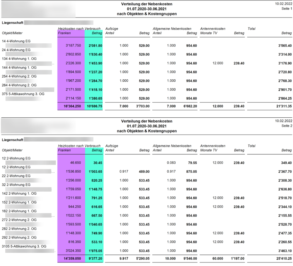293x266 pixels.
Task: Click the total 2'155.55
Action: [285, 215]
